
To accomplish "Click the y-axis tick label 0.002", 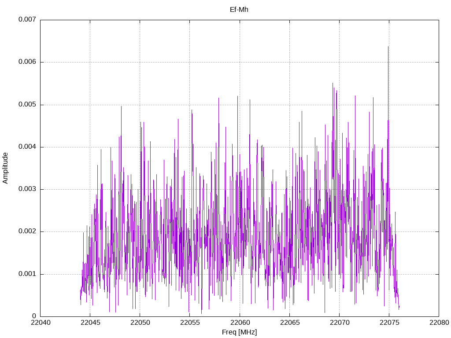I will click(x=27, y=231).
